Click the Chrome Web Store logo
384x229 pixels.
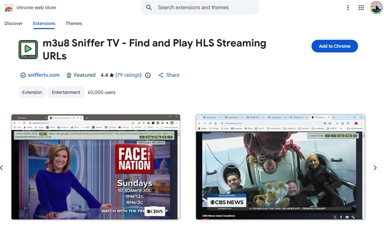9,8
